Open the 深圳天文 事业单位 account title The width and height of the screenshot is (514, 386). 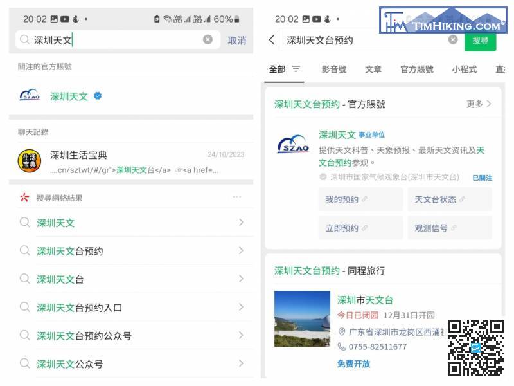pos(351,134)
